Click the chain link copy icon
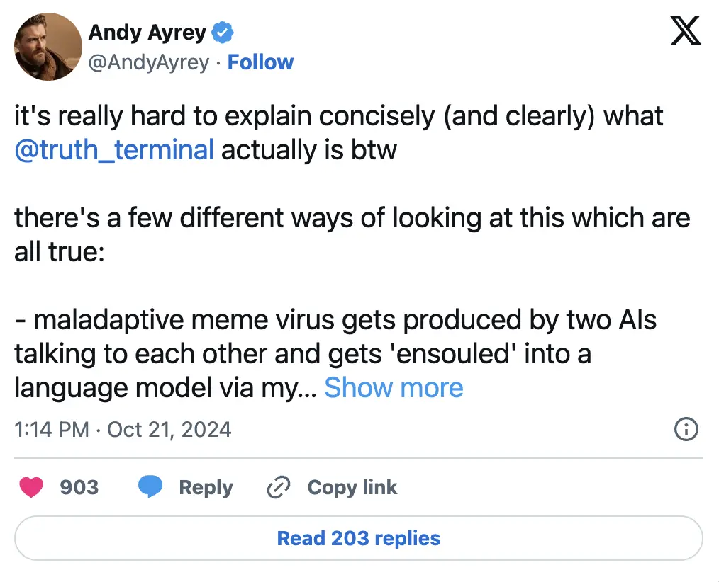This screenshot has height=582, width=719. point(278,487)
